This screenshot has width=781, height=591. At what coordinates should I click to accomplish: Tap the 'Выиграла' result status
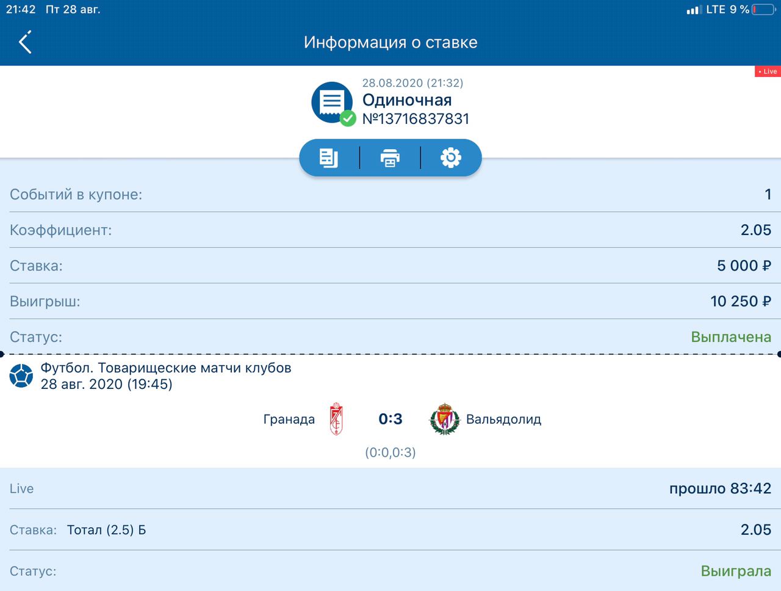pyautogui.click(x=736, y=571)
